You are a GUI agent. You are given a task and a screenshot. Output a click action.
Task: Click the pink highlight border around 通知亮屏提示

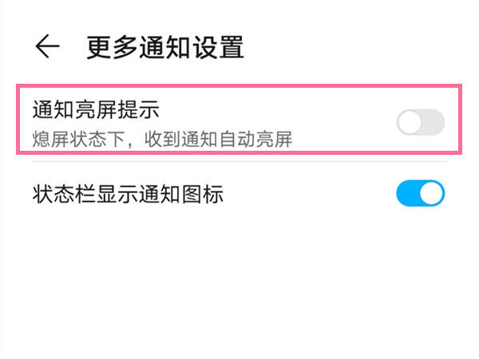pos(239,86)
